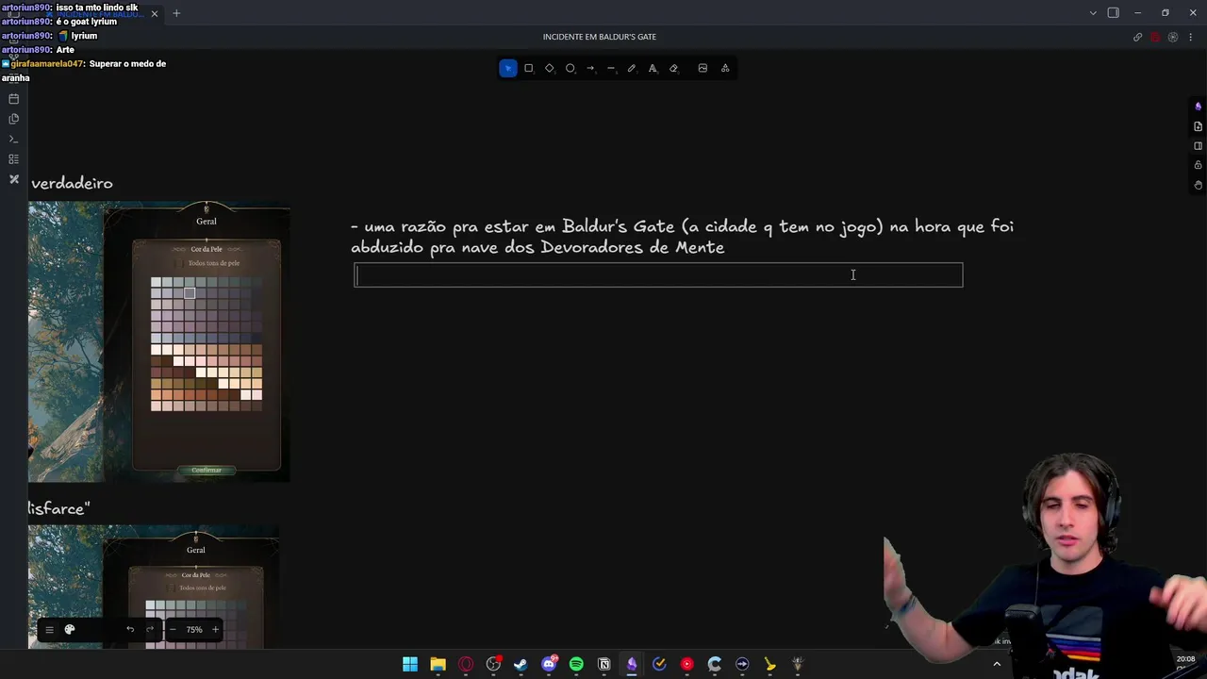Select the Text tool

[653, 68]
